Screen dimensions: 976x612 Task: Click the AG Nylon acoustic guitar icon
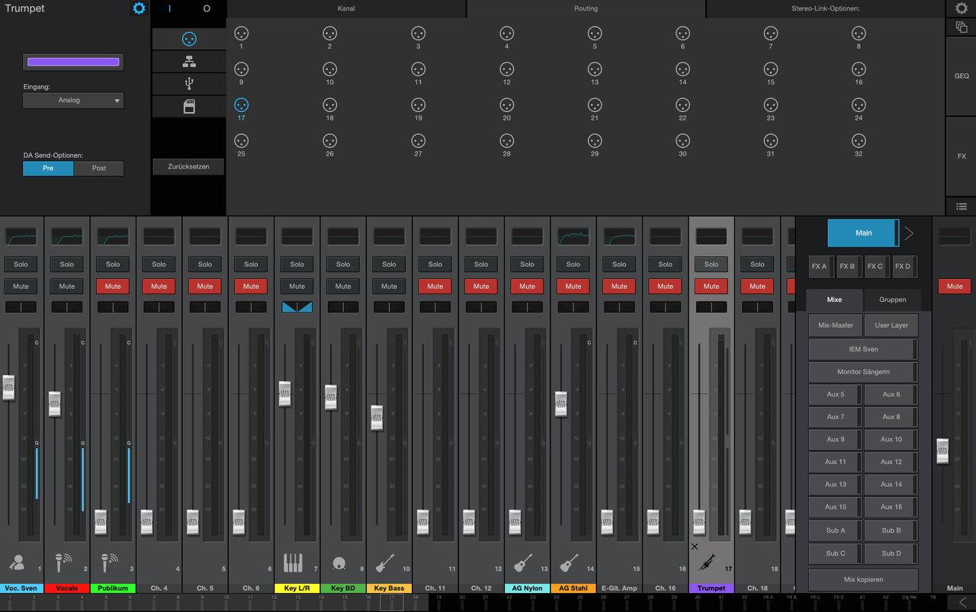pos(523,563)
